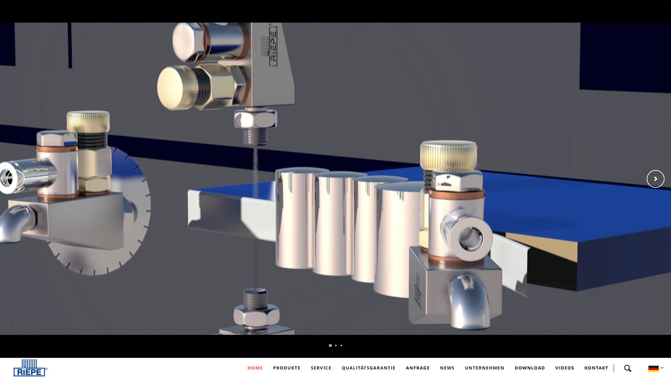Go to previous slide with left arrow

(x=15, y=179)
